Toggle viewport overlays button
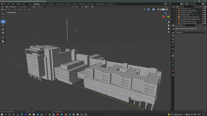Image resolution: width=207 pixels, height=116 pixels. [153, 9]
